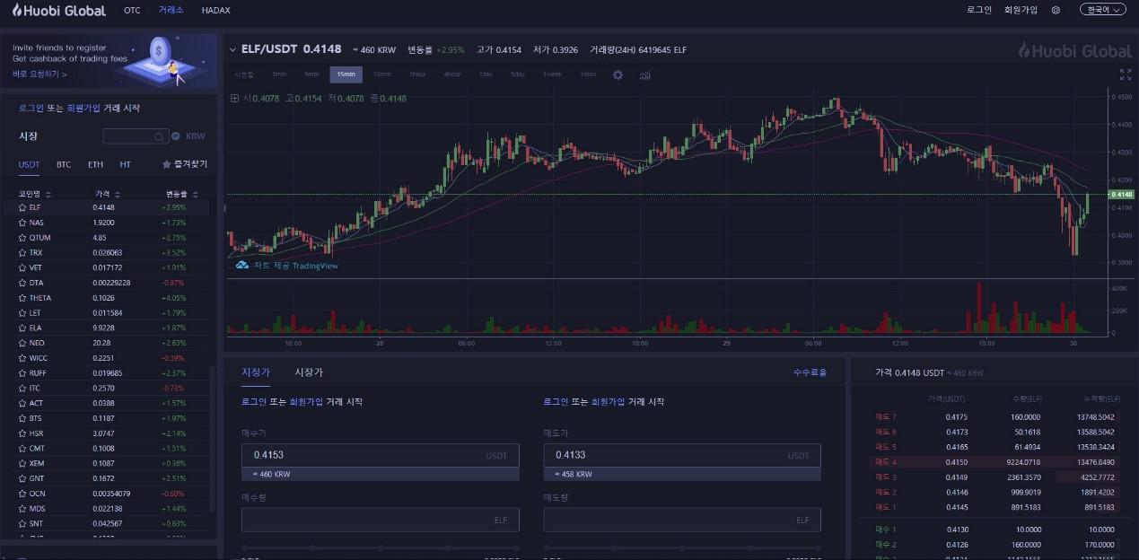Select the 1hour chart interval
The width and height of the screenshot is (1139, 560).
417,74
